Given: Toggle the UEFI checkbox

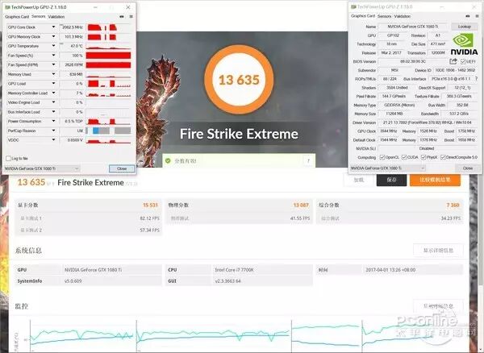Looking at the screenshot, I should [463, 62].
